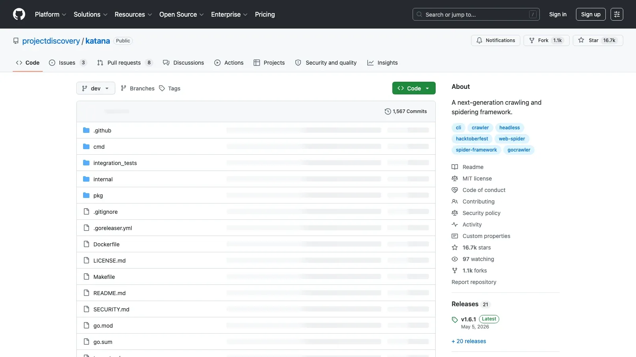The width and height of the screenshot is (636, 357).
Task: Open the Insights tab
Action: click(382, 63)
